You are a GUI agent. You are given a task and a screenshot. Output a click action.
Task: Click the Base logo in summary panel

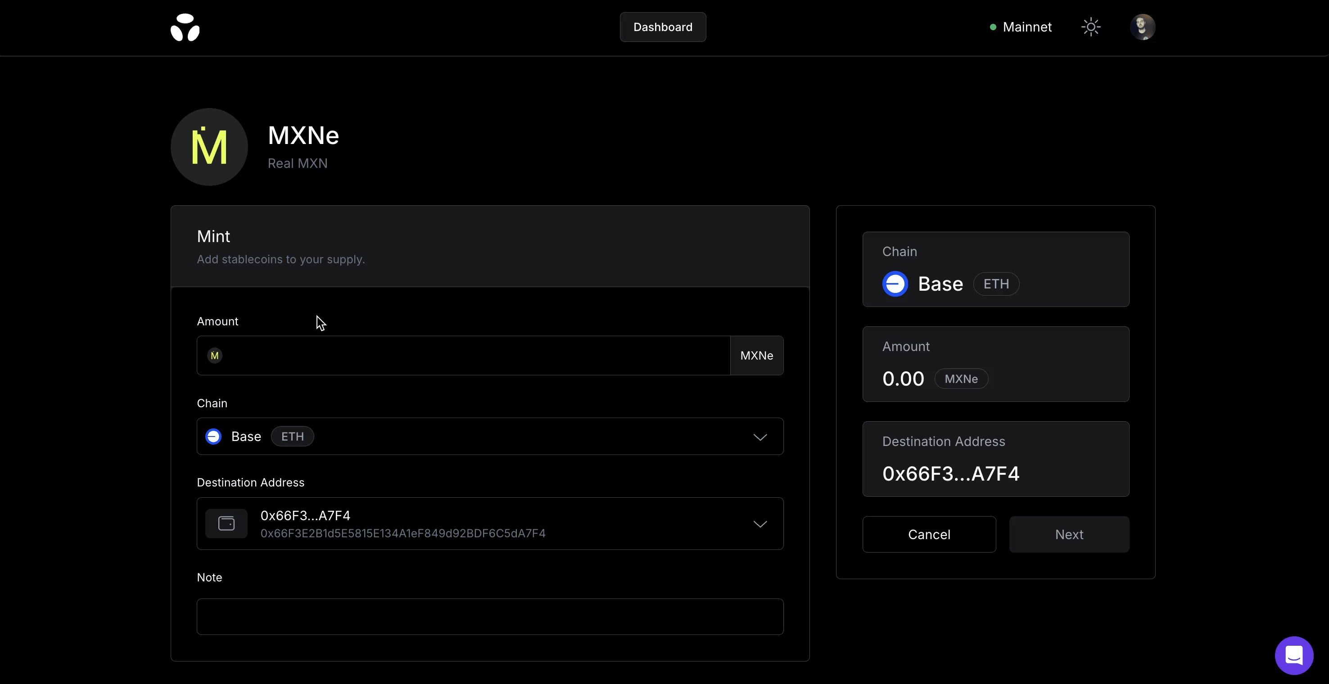point(895,283)
